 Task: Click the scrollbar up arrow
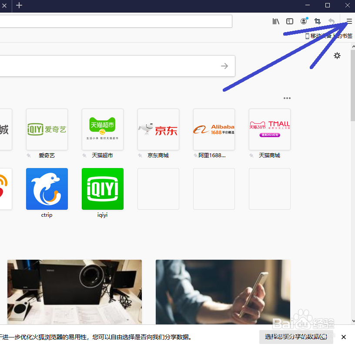click(x=353, y=46)
